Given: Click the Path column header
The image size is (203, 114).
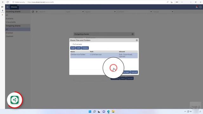Looking at the screenshot, I should (92, 52).
